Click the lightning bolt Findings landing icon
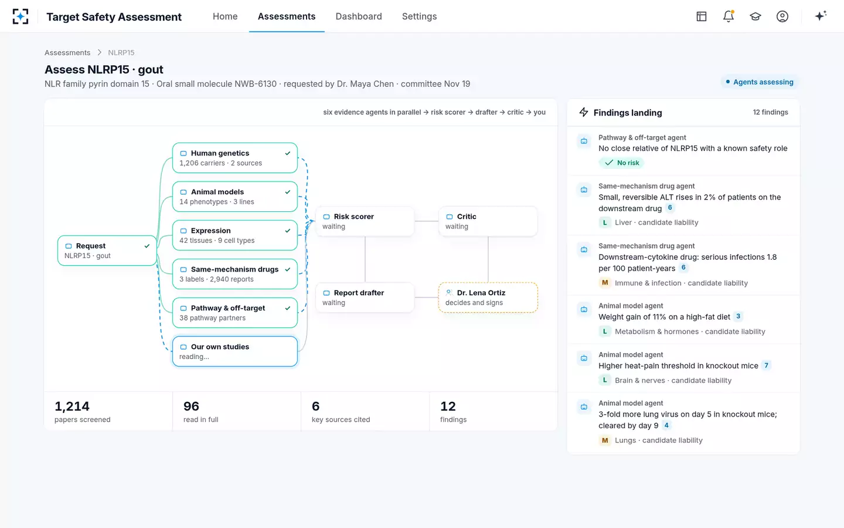The width and height of the screenshot is (844, 528). click(x=584, y=112)
